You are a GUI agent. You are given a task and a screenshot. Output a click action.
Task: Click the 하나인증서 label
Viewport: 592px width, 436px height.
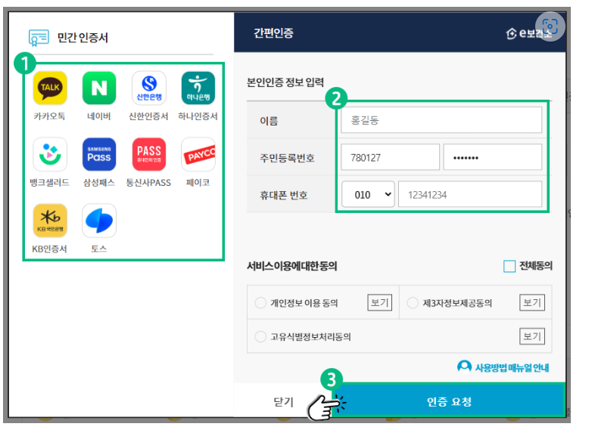[x=198, y=116]
